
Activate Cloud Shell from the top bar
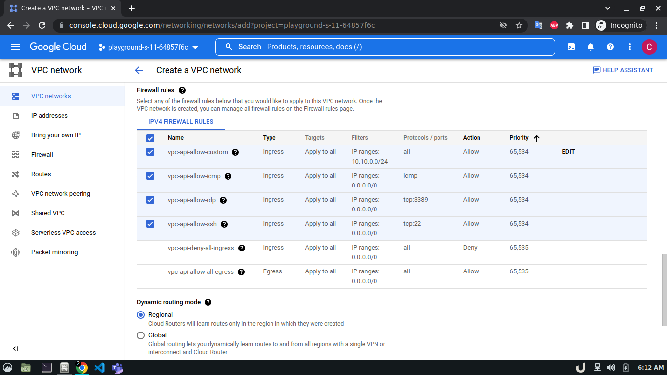[571, 47]
